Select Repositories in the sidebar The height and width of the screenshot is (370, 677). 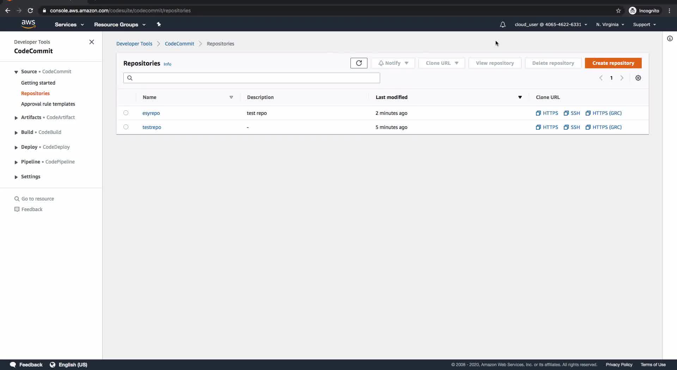click(35, 93)
